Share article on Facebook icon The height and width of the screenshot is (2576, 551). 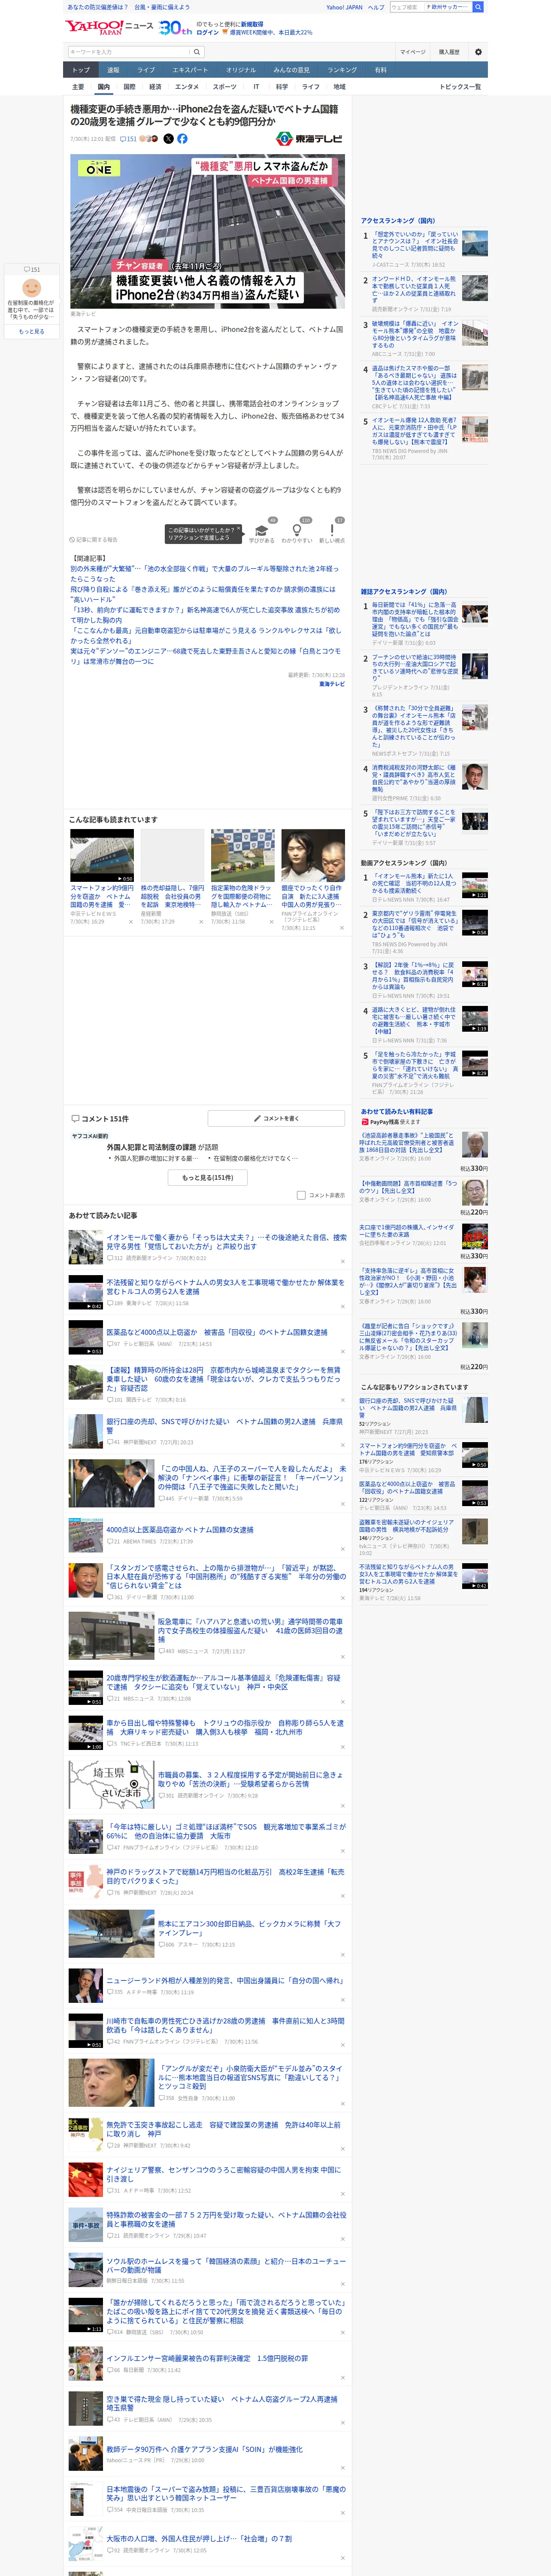pyautogui.click(x=182, y=139)
